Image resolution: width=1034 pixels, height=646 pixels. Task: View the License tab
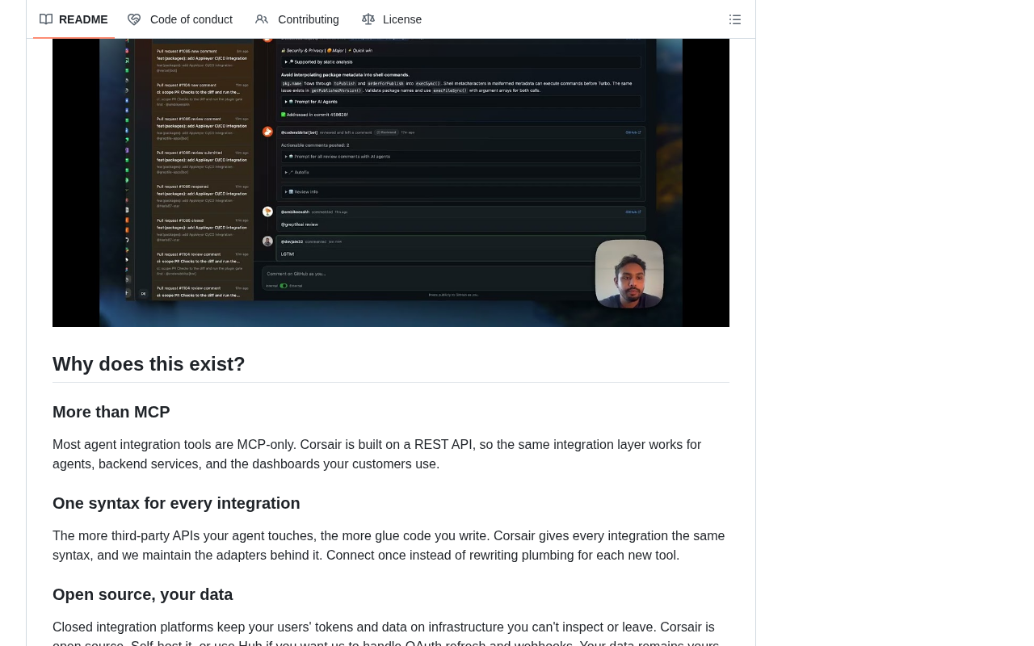(x=392, y=19)
